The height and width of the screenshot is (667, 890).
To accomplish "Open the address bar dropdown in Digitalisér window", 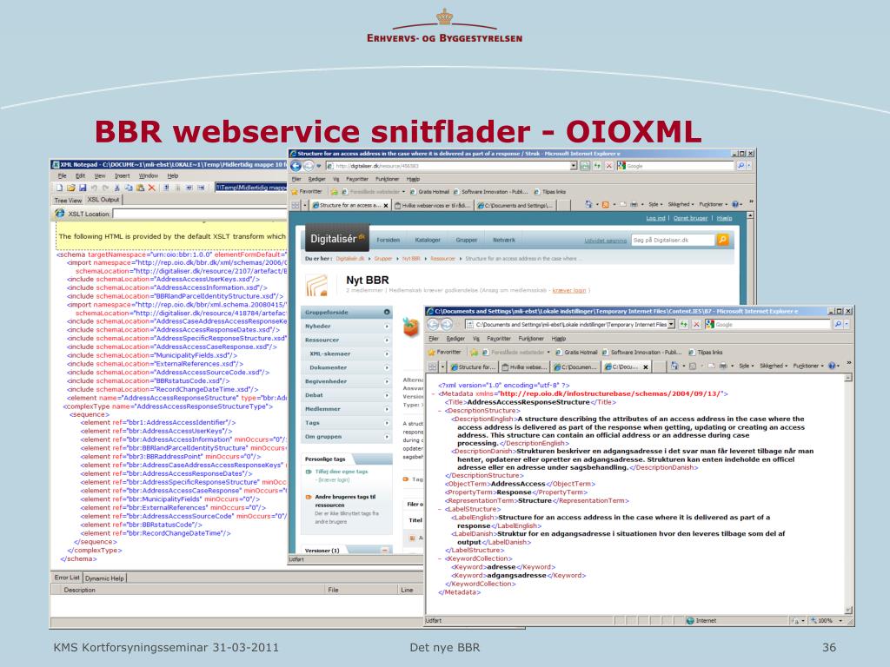I will [x=574, y=166].
